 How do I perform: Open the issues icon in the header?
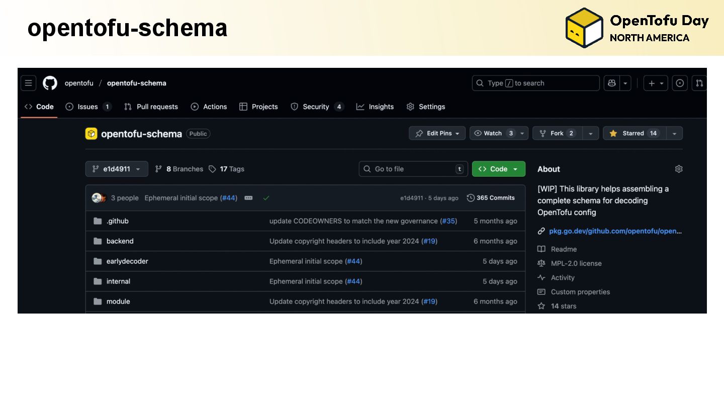pos(680,83)
